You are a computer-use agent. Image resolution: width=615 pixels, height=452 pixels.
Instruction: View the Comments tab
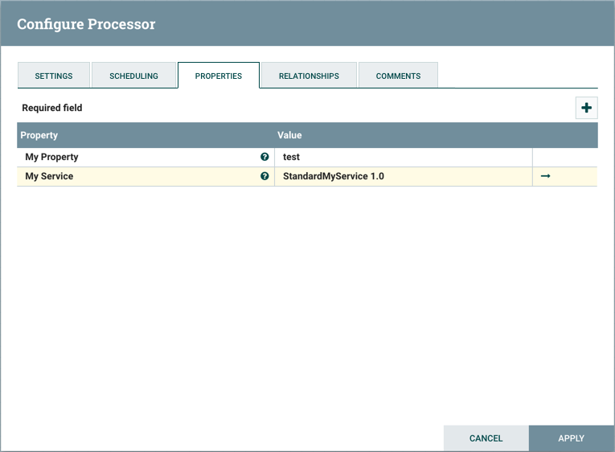[398, 76]
